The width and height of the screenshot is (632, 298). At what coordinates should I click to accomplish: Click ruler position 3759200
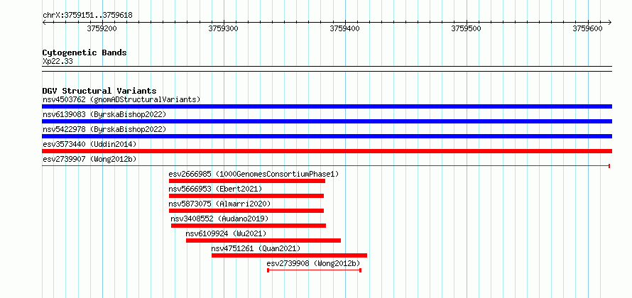point(102,28)
